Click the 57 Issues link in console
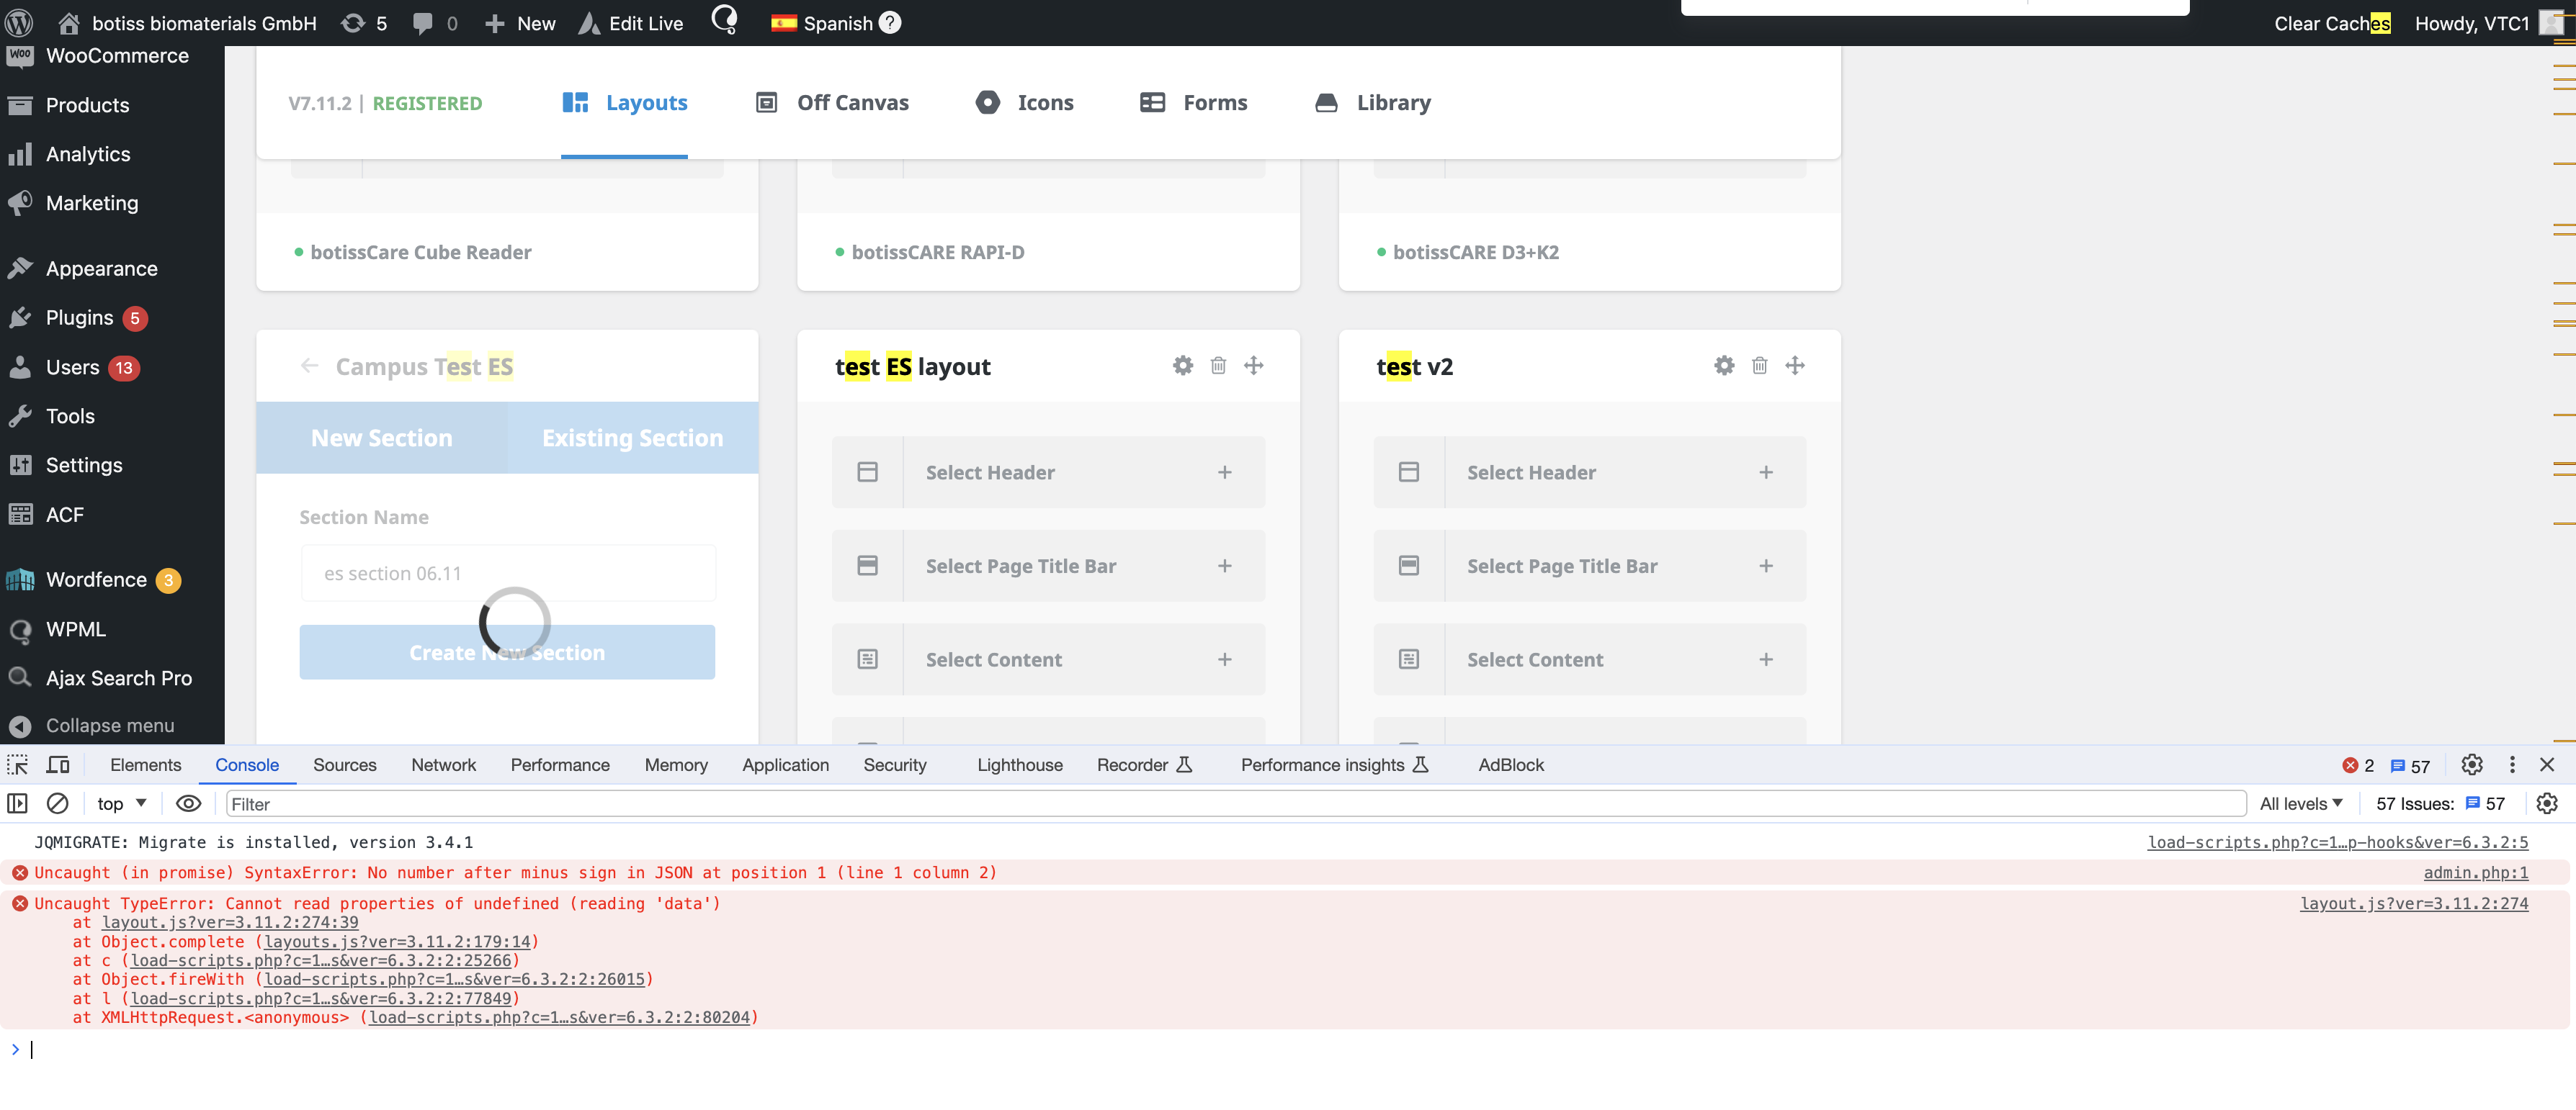 (x=2440, y=803)
